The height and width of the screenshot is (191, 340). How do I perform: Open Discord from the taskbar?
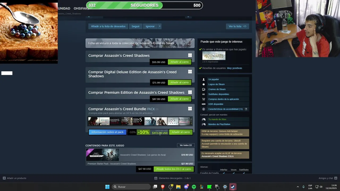(x=186, y=187)
